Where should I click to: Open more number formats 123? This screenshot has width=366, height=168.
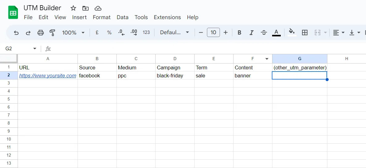tap(146, 33)
